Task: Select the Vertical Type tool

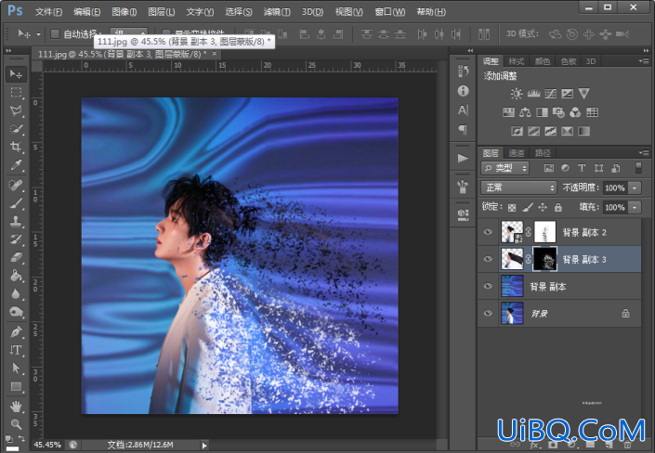Action: [x=16, y=350]
